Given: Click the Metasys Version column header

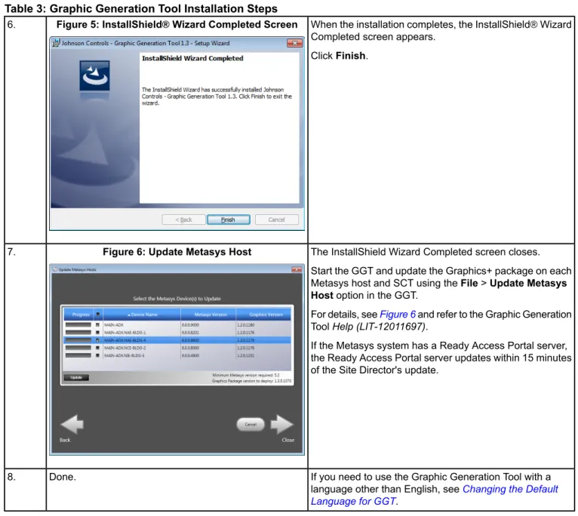Looking at the screenshot, I should click(209, 315).
